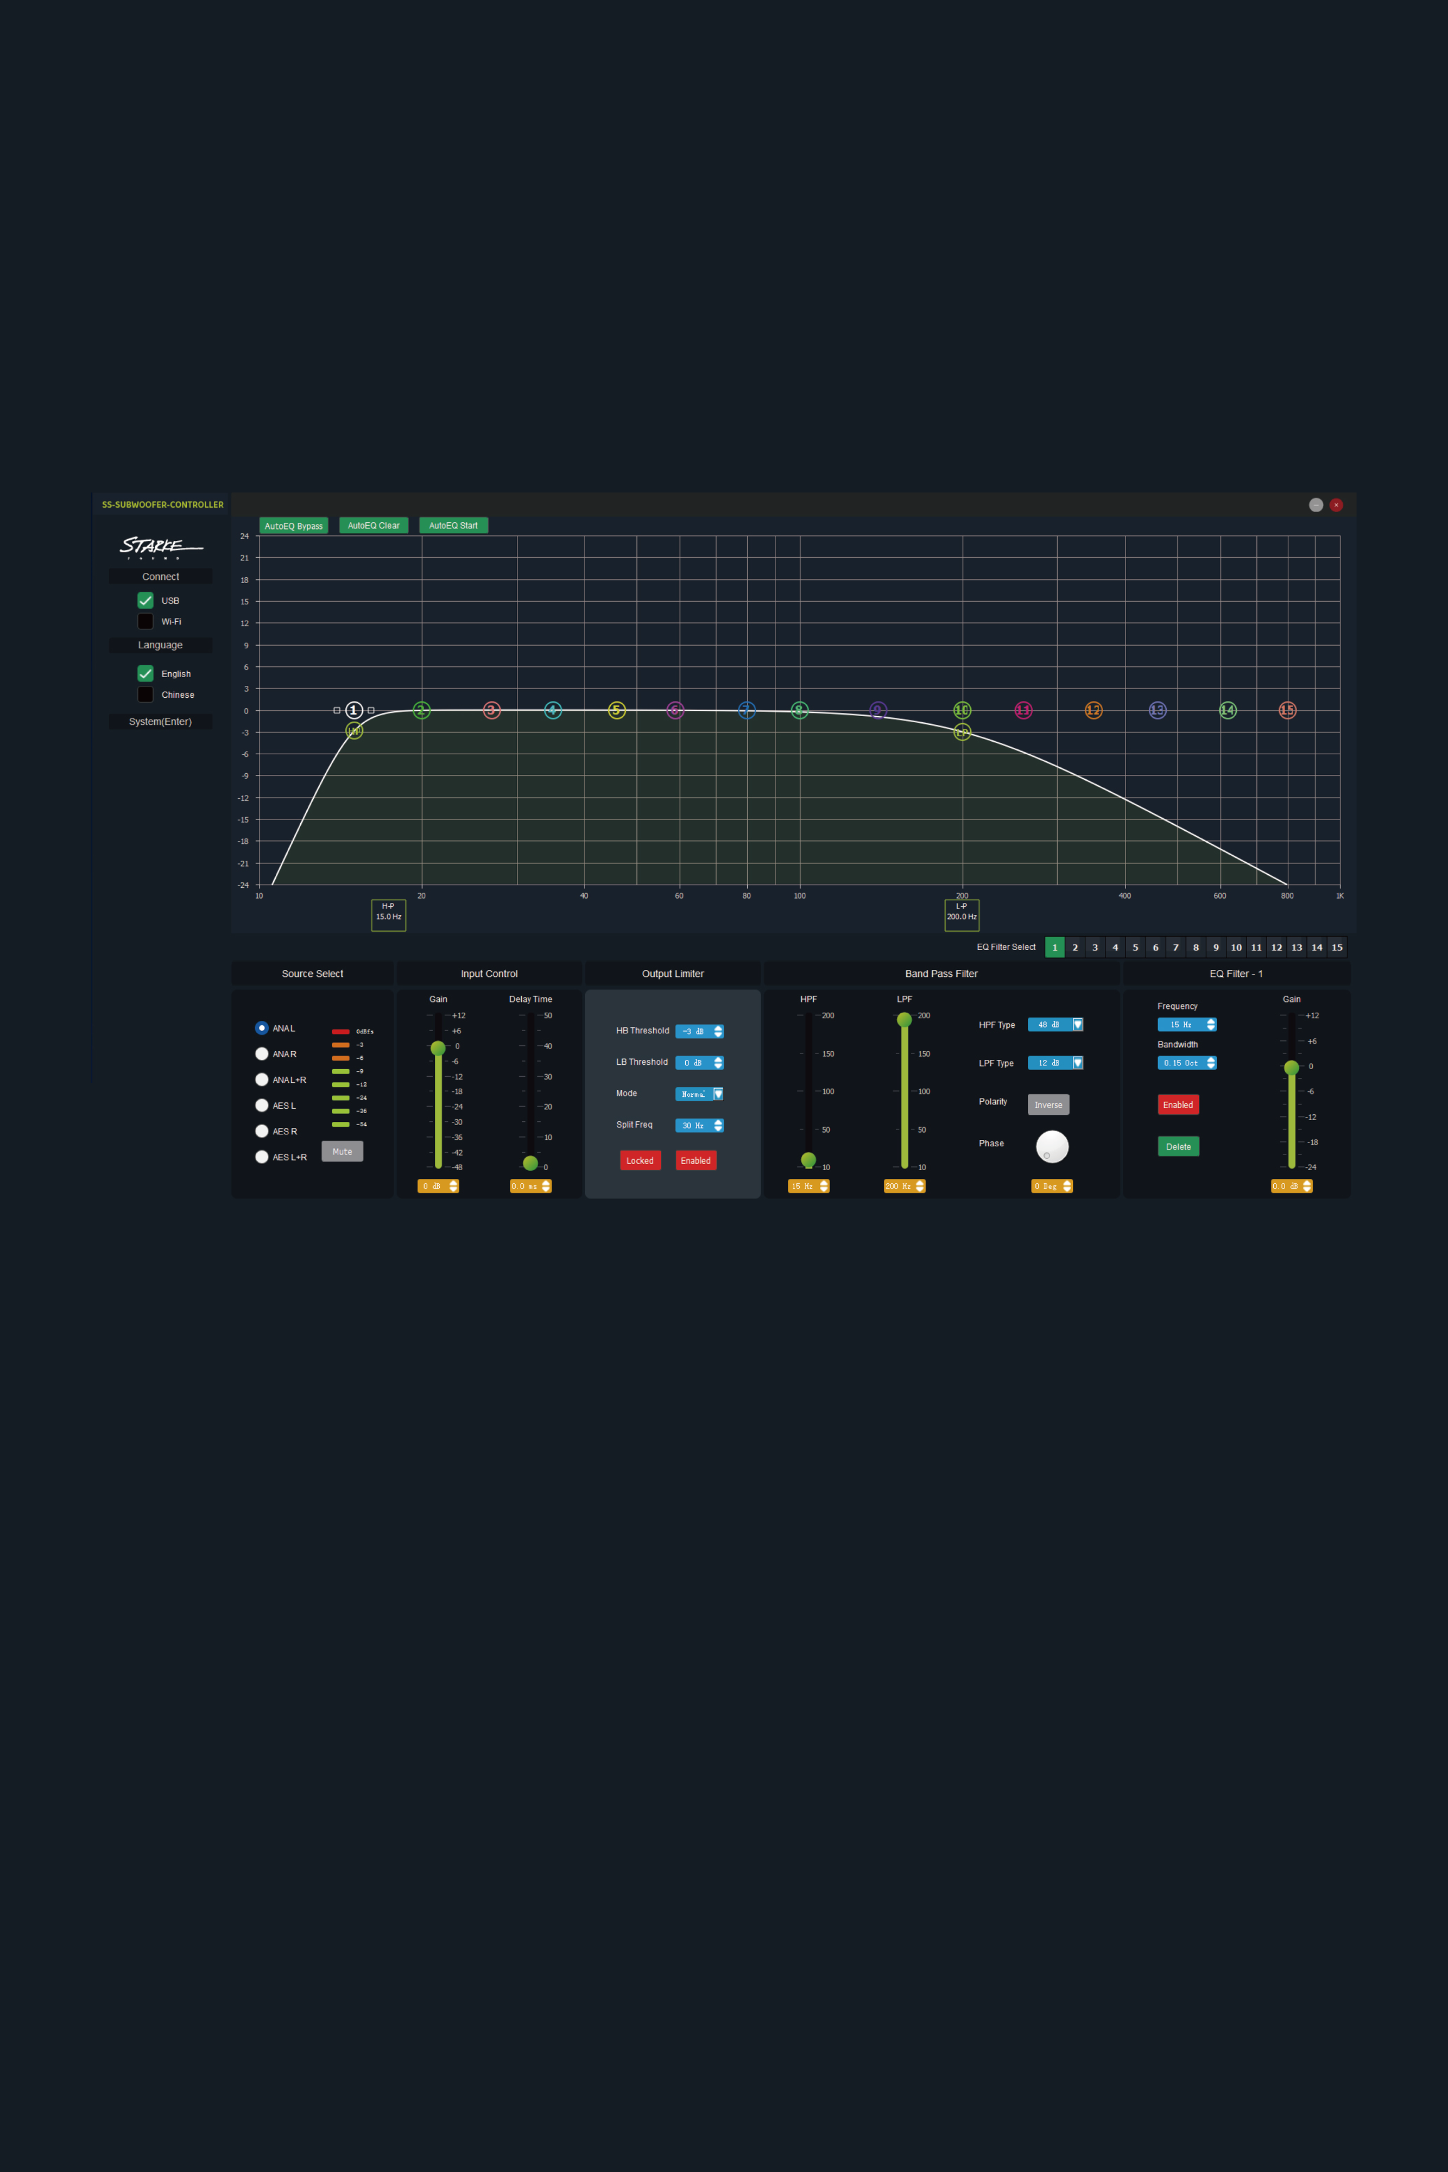Select EQ filter 7 in EQ Filter Select
The width and height of the screenshot is (1448, 2172).
point(1175,948)
